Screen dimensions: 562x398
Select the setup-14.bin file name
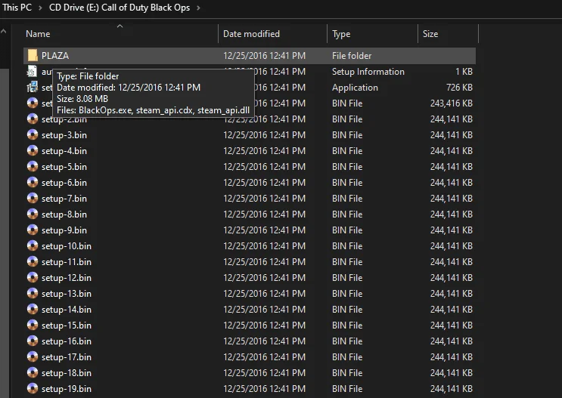point(67,309)
